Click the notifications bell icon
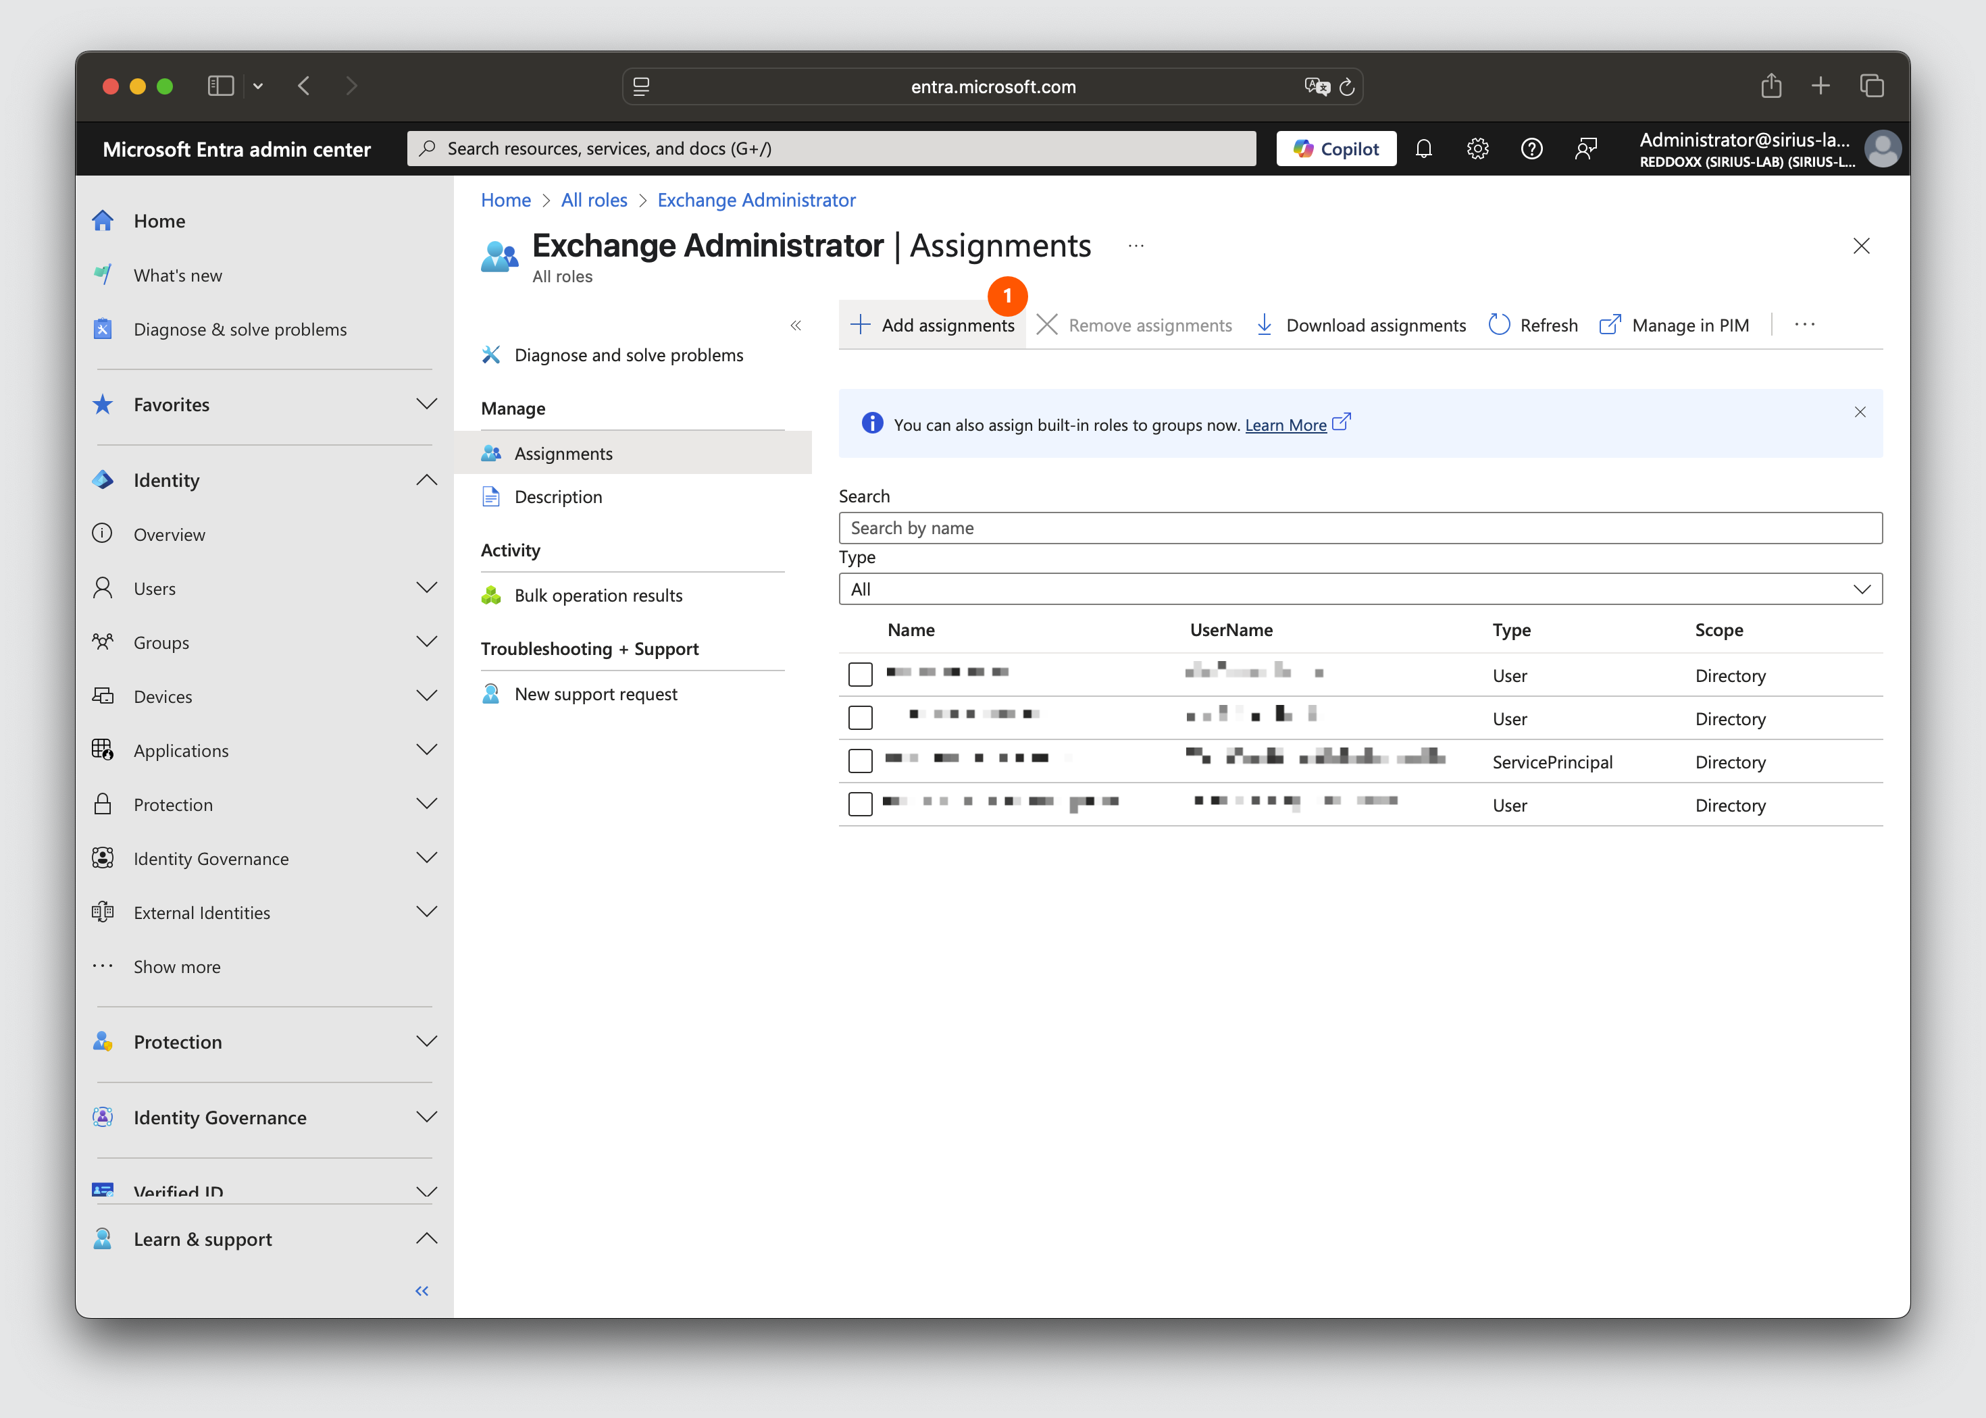This screenshot has height=1418, width=1986. (1423, 149)
